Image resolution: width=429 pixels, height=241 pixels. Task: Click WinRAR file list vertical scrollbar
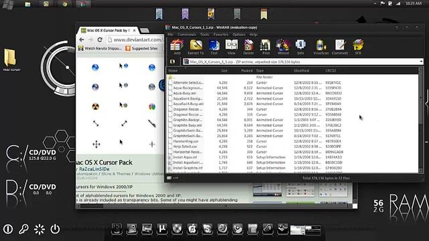(421, 120)
